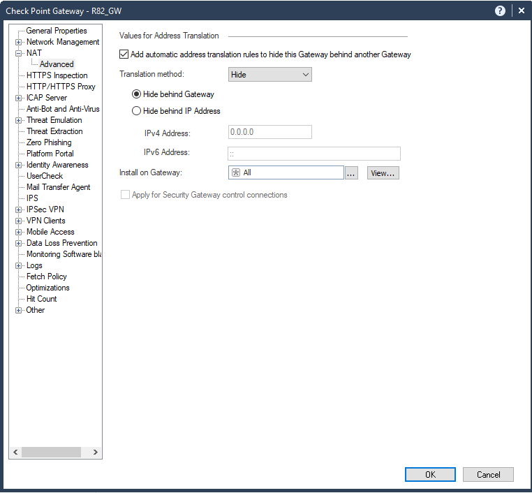Close the Check Point Gateway dialog
The image size is (532, 493).
pos(522,11)
